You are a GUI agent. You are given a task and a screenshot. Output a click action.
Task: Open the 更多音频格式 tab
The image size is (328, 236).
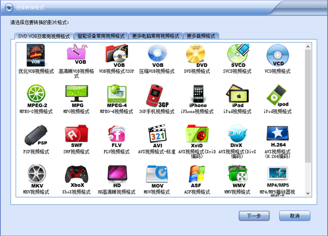(x=201, y=36)
